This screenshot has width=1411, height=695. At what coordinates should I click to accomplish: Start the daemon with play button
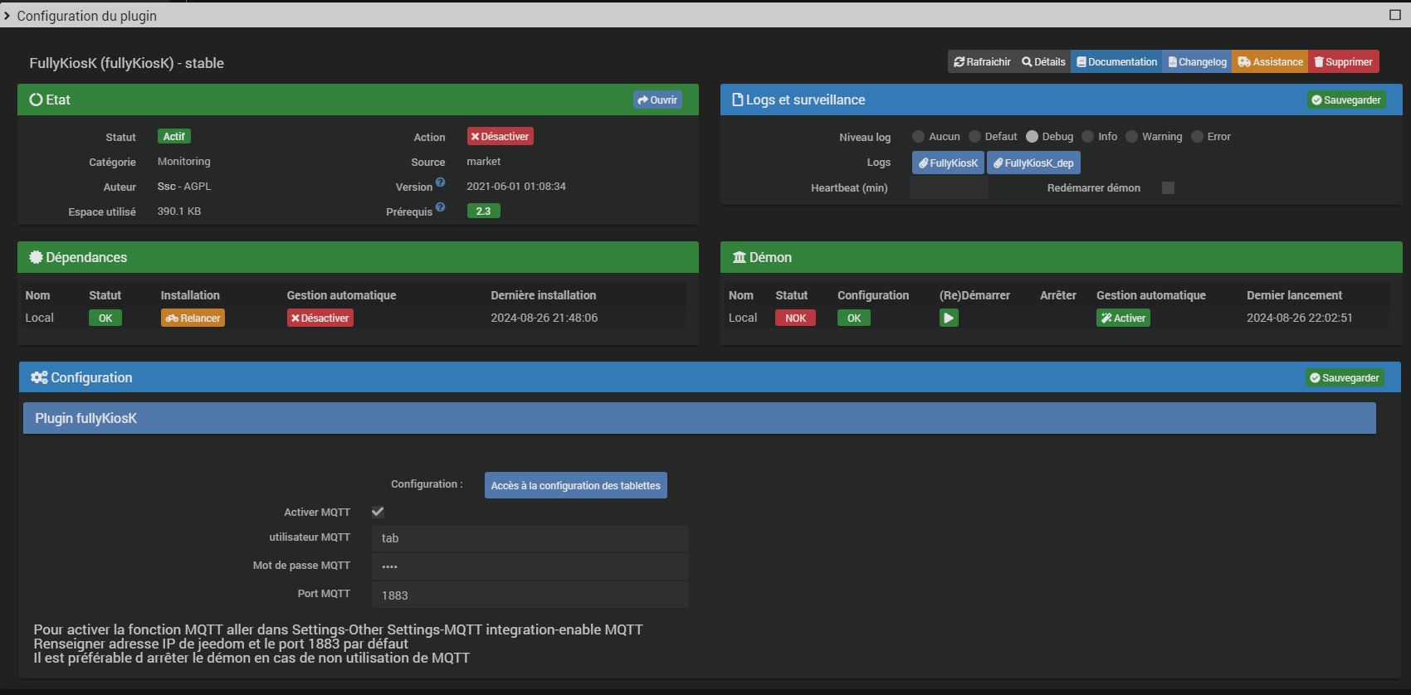pos(949,318)
